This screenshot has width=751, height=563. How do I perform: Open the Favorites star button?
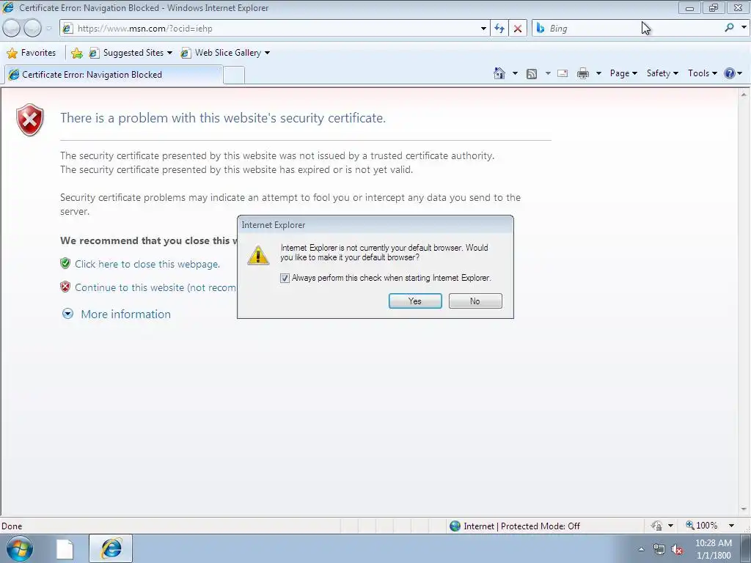click(x=32, y=53)
